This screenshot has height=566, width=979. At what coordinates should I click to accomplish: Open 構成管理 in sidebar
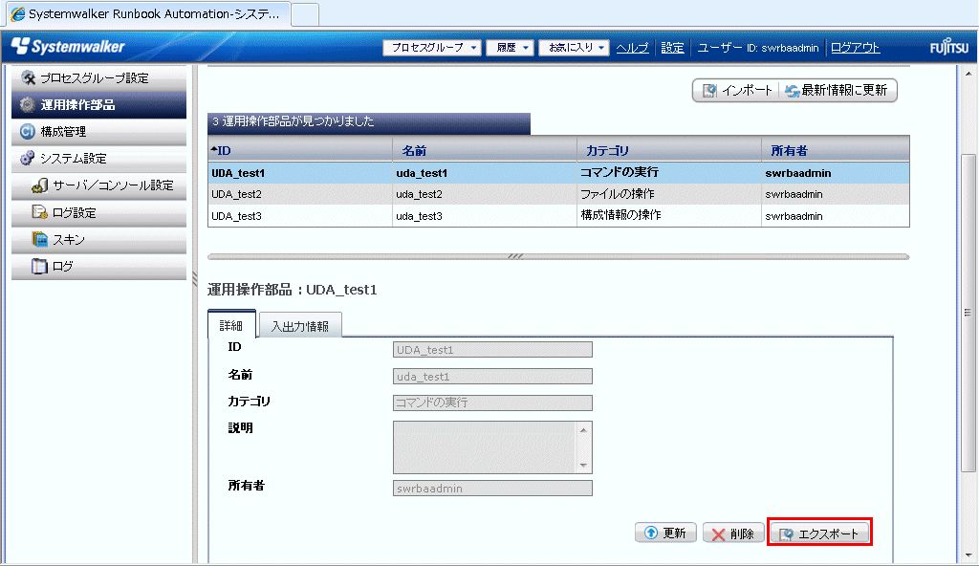(x=98, y=132)
